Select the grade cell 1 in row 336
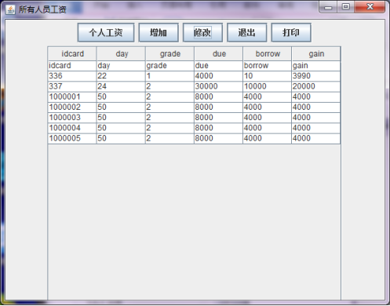Viewport: 390px width, 306px height. [x=169, y=76]
